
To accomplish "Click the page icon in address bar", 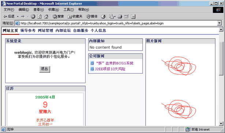I will [18, 23].
